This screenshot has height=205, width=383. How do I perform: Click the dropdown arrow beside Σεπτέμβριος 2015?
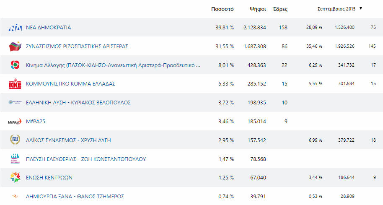(x=360, y=8)
